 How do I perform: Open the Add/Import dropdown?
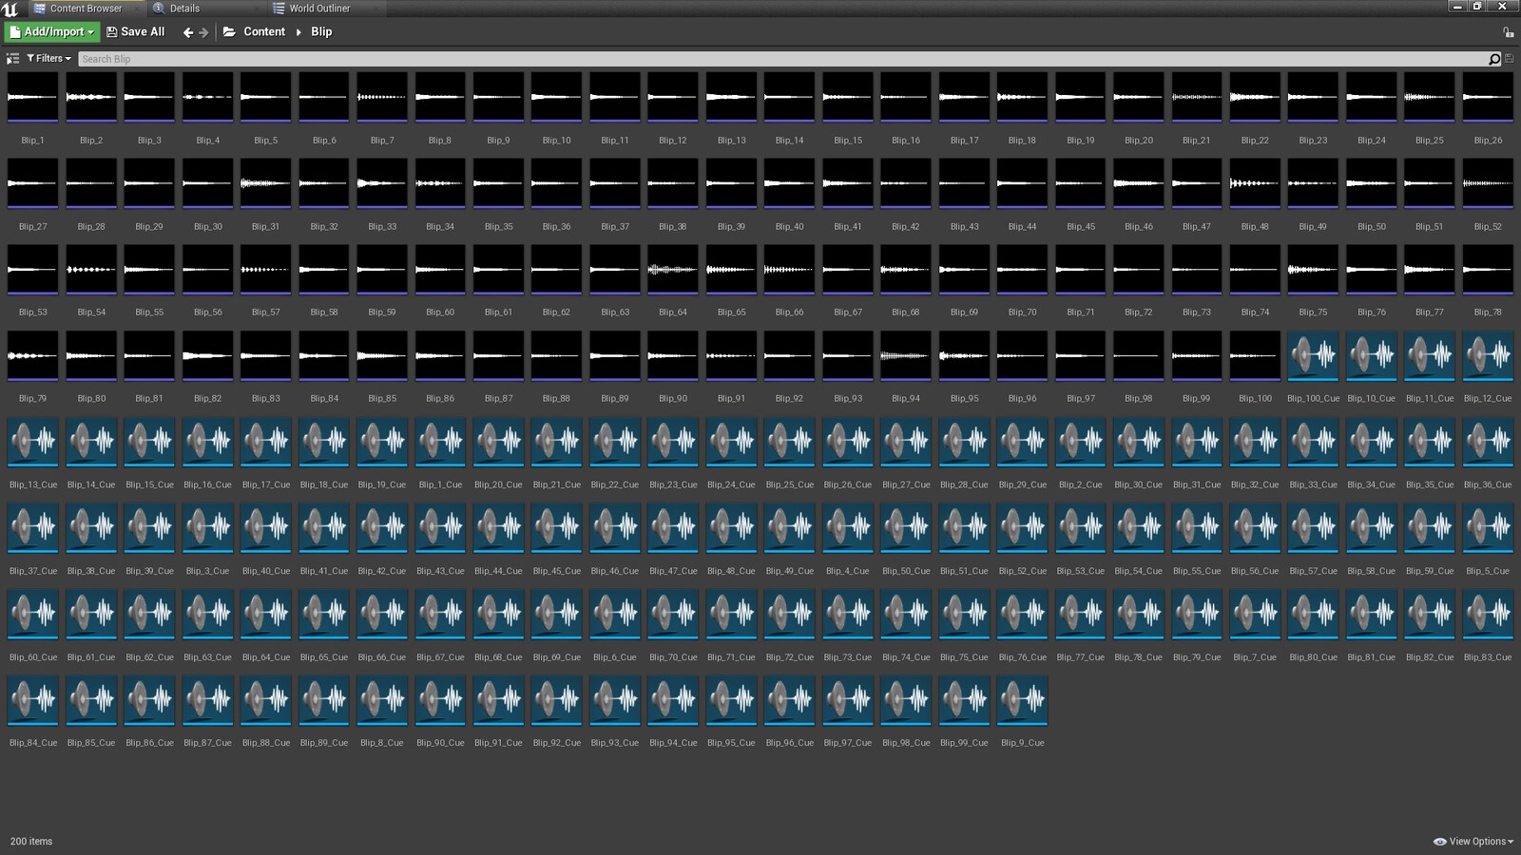[52, 32]
